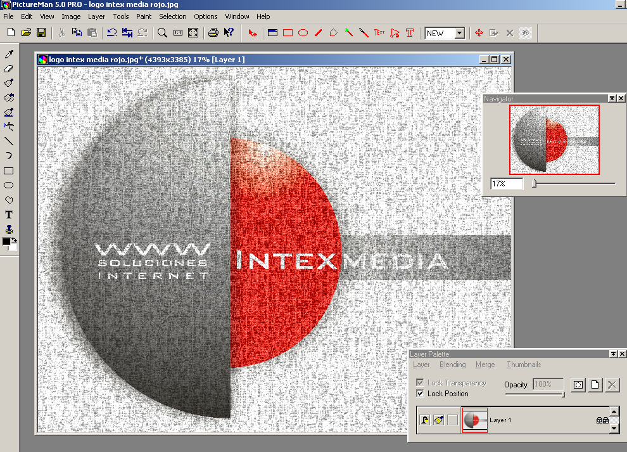Viewport: 627px width, 452px height.
Task: Activate the magnifying glass zoom tool
Action: click(x=162, y=33)
